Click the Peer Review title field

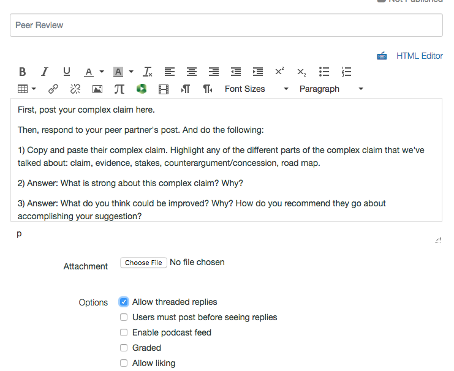(x=226, y=25)
